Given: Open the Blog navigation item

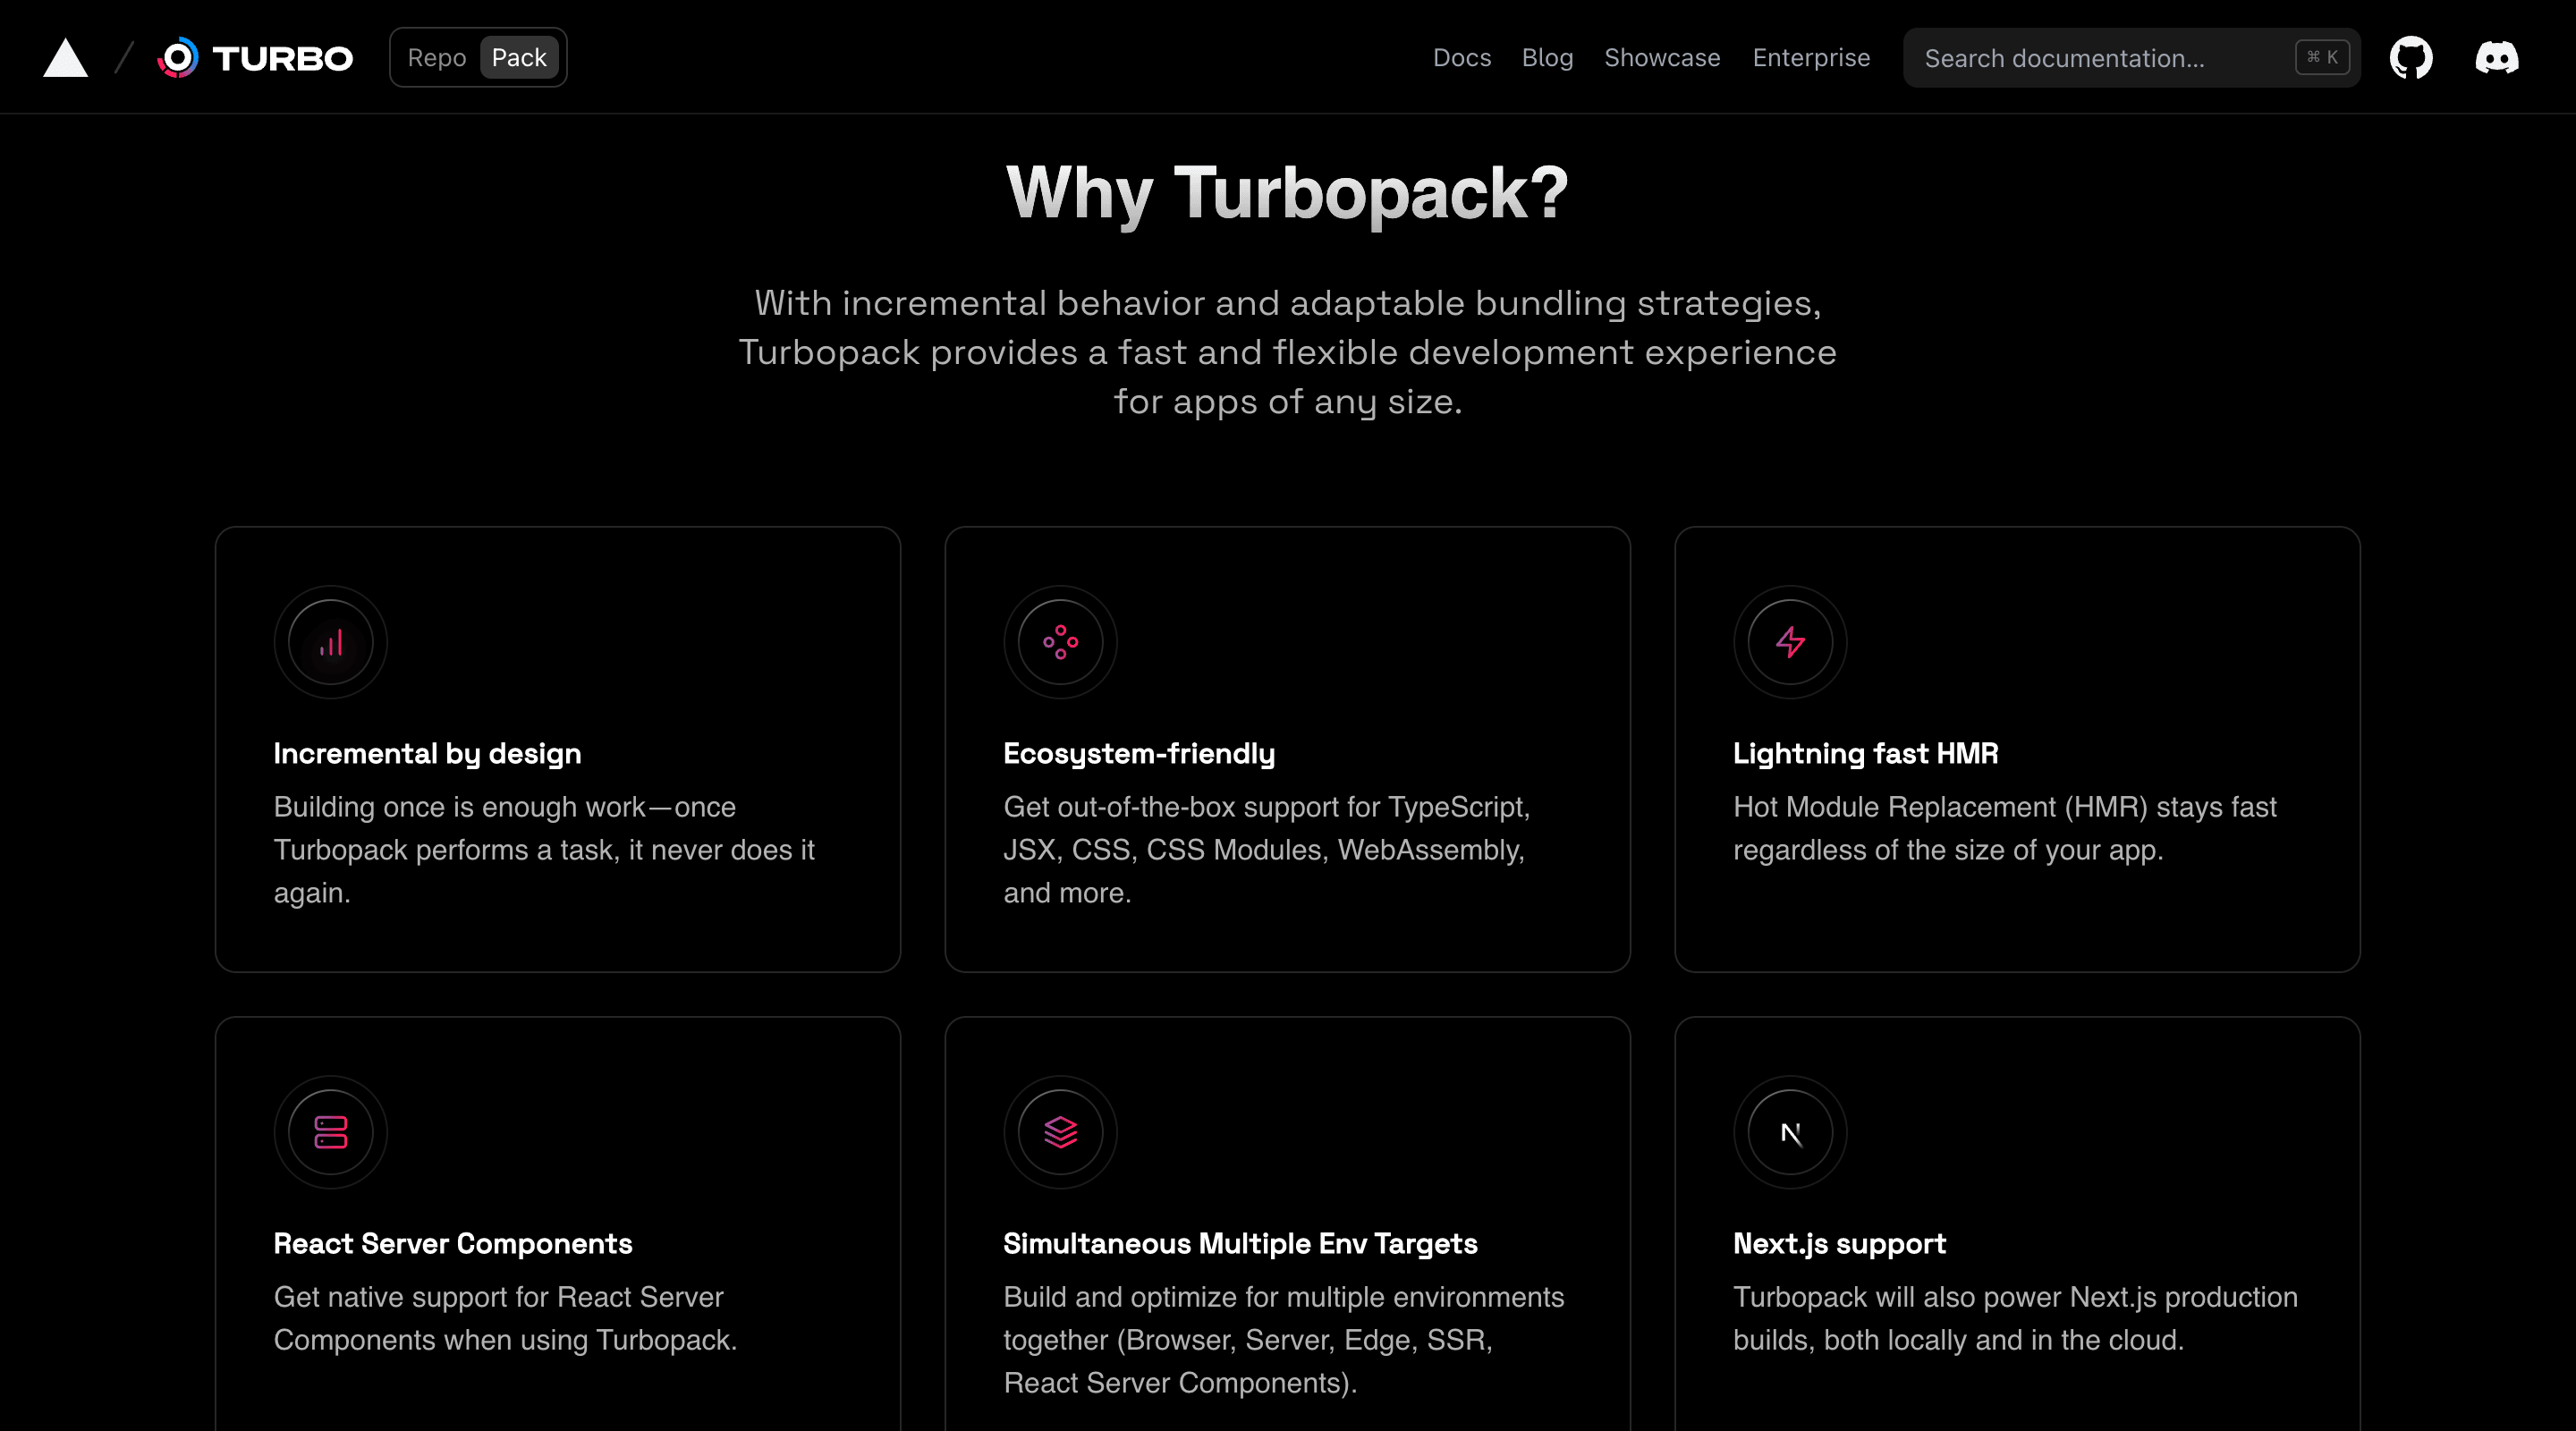Looking at the screenshot, I should coord(1547,58).
